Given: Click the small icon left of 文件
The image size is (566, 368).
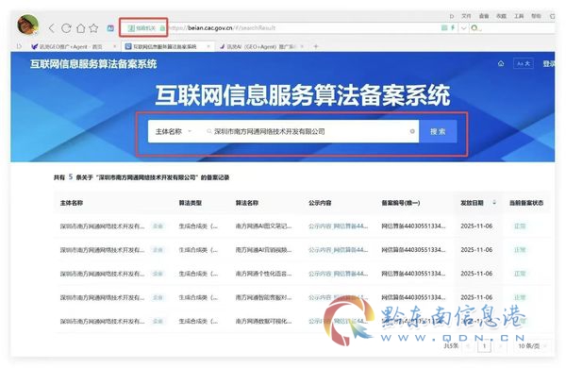Looking at the screenshot, I should (x=452, y=16).
